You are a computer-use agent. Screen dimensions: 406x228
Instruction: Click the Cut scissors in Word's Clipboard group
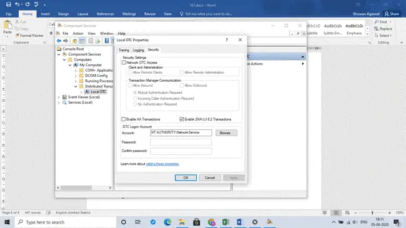(17, 22)
